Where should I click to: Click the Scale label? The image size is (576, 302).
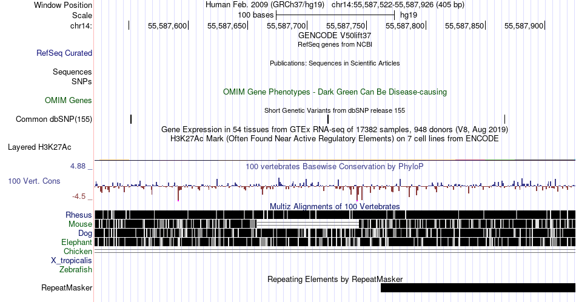[82, 15]
